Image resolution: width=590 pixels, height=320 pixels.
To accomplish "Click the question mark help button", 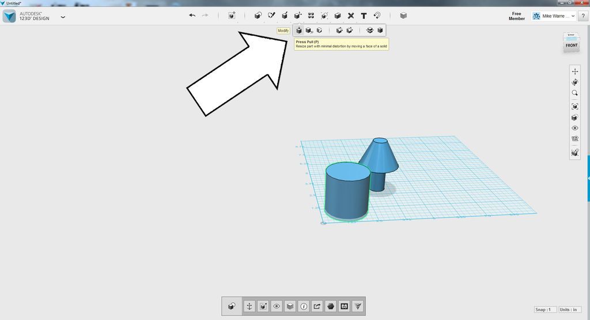I will pos(583,16).
